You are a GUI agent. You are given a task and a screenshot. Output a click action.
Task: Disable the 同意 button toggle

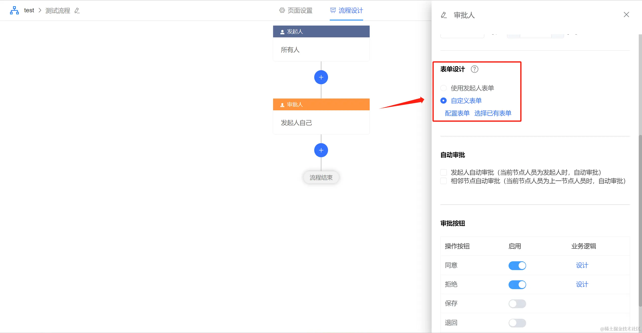pyautogui.click(x=517, y=266)
